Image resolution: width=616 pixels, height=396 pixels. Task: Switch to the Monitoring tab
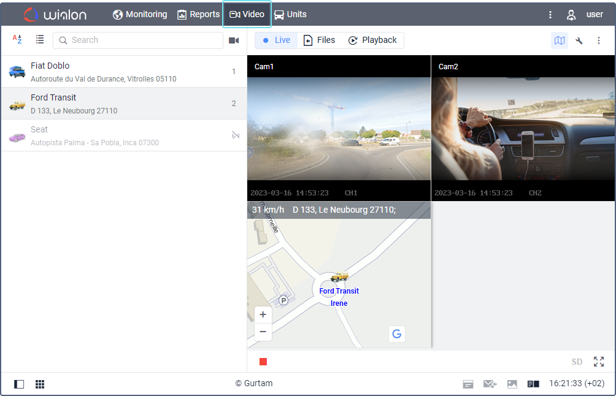pos(140,14)
